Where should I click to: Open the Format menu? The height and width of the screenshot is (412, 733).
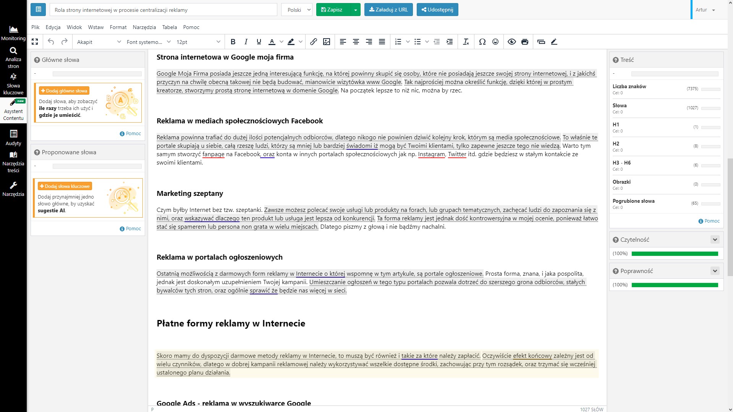click(x=118, y=27)
